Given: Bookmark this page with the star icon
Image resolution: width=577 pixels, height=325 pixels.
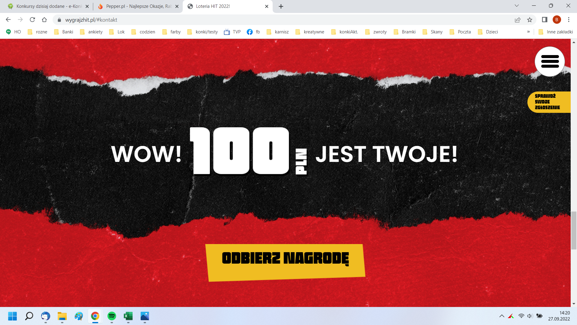Looking at the screenshot, I should point(530,20).
